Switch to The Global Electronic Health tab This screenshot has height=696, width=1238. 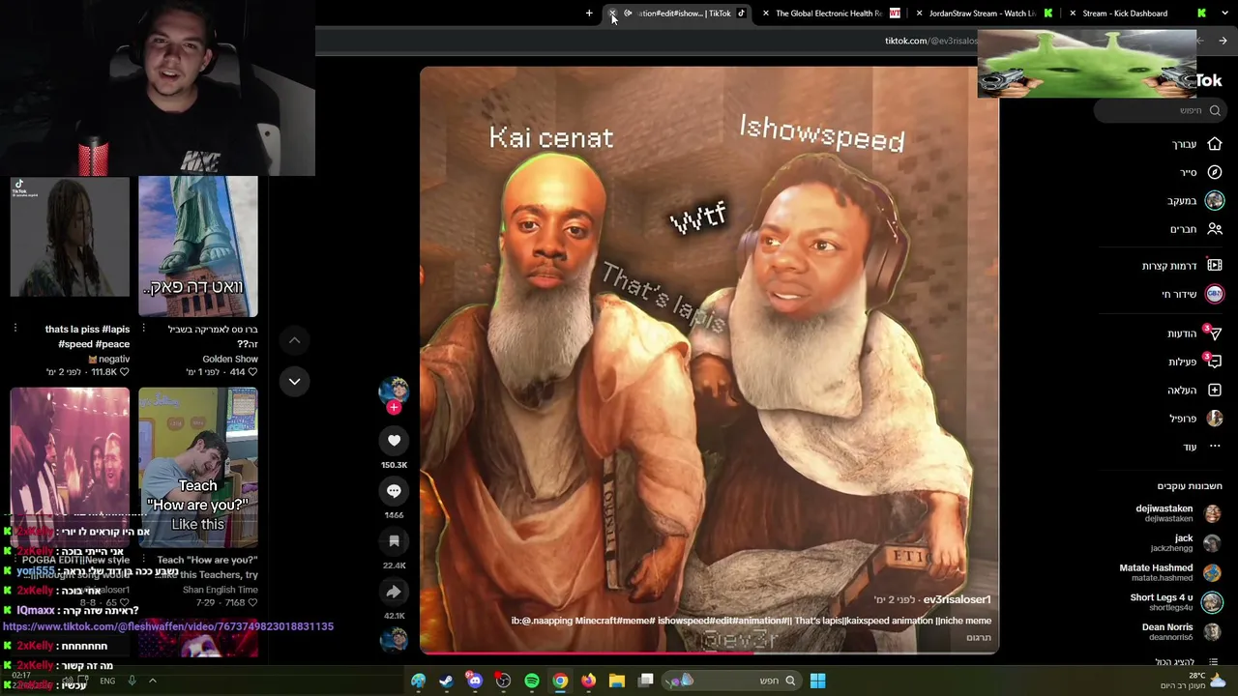[x=829, y=14]
